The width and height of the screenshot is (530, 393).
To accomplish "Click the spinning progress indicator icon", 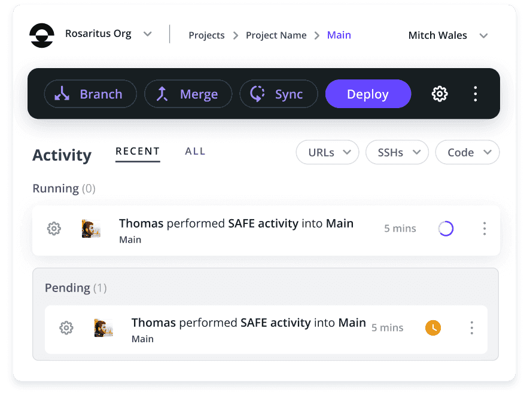I will pos(446,229).
